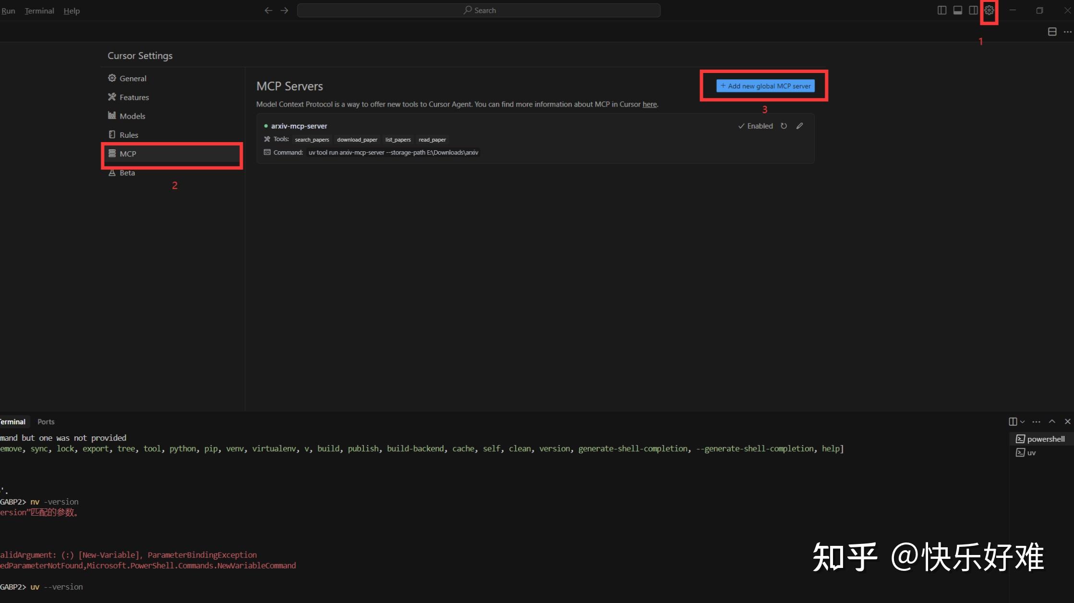Maximize terminal panel with chevron up
The height and width of the screenshot is (603, 1074).
tap(1052, 421)
